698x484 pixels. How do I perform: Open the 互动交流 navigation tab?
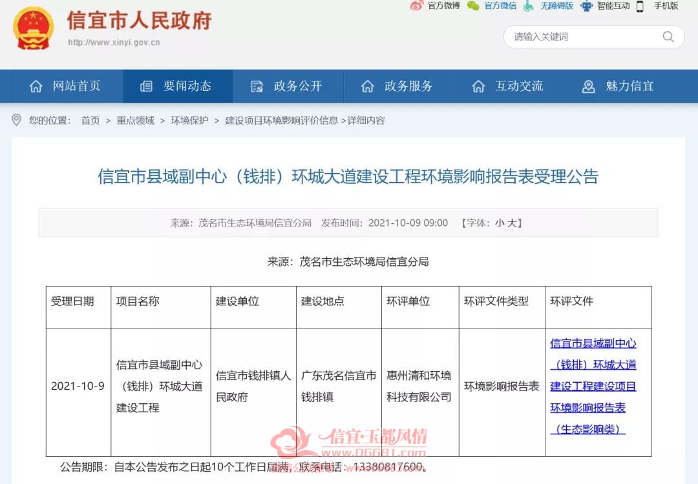509,86
